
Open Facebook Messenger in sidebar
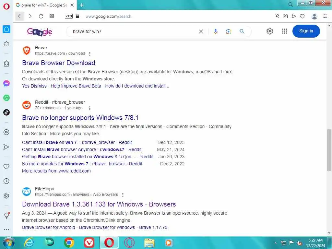pos(6,83)
